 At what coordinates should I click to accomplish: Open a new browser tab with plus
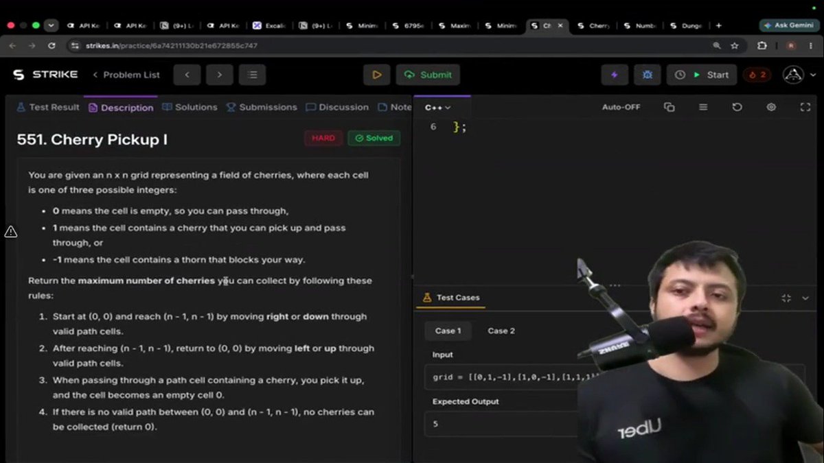[x=718, y=25]
